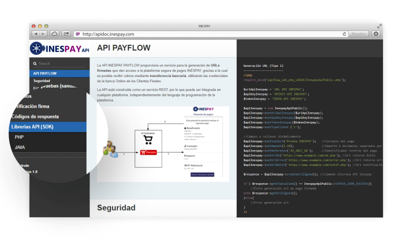The height and width of the screenshot is (250, 409).
Task: Click the PAGAR CON BANCA ONLINE button
Action: tap(202, 174)
